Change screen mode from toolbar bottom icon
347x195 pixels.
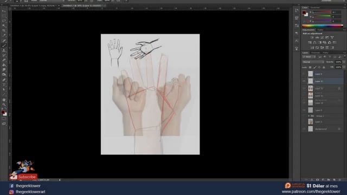4,124
